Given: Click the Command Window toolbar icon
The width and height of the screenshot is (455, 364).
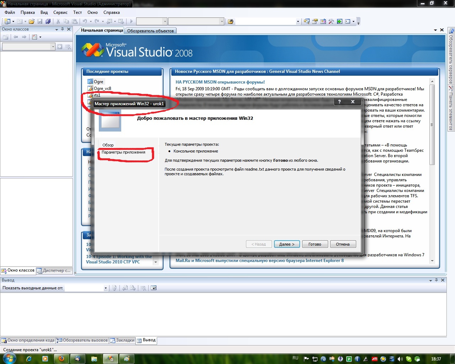Looking at the screenshot, I should 348,21.
